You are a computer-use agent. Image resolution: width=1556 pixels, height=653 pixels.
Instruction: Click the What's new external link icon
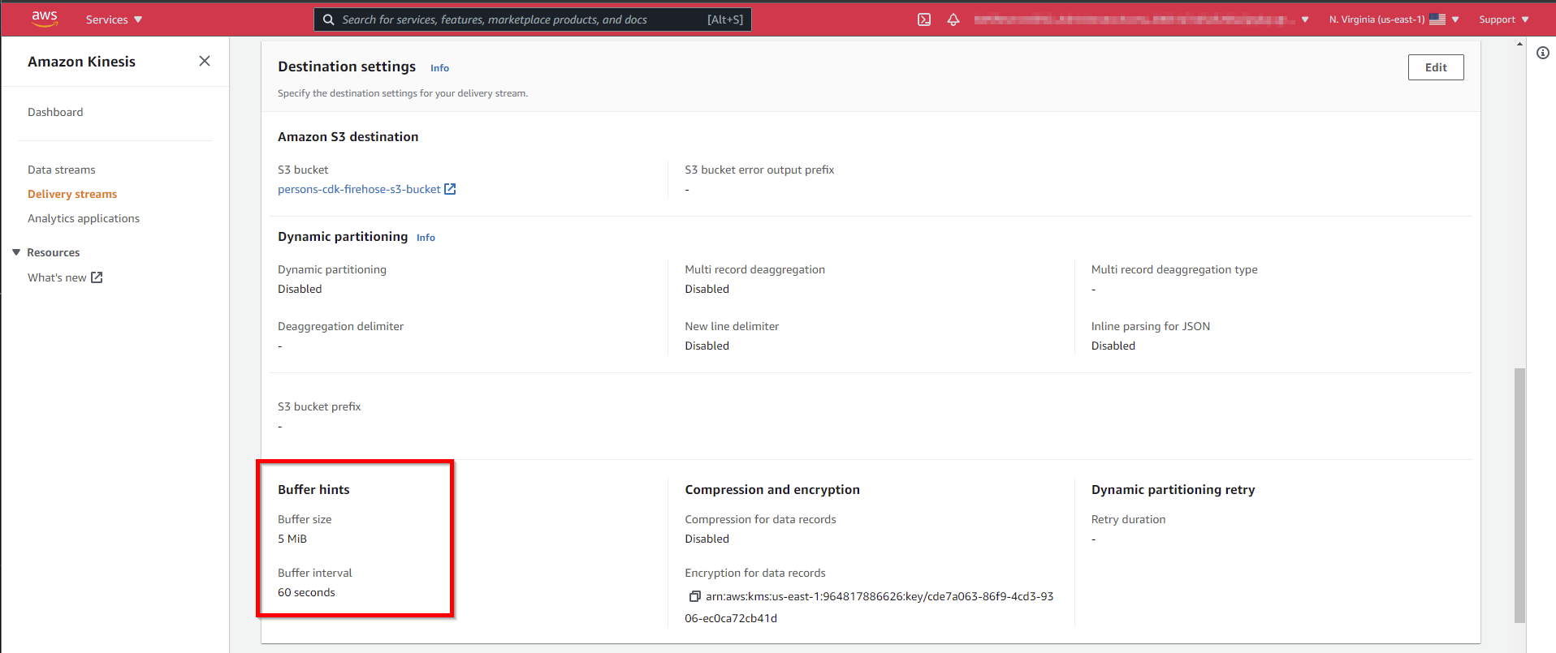(x=97, y=277)
